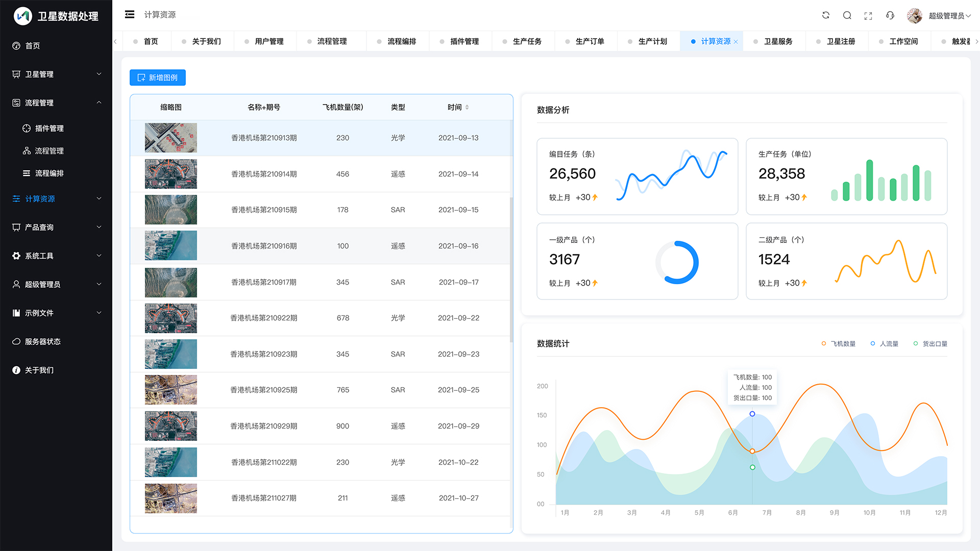Click the left tab scroll arrow
The image size is (980, 551).
[115, 41]
